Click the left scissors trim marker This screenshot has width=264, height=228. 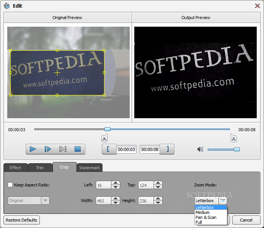pos(104,138)
